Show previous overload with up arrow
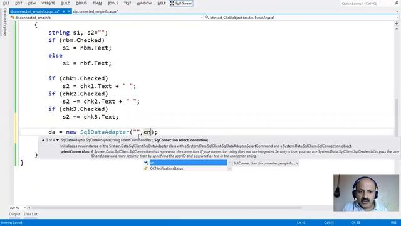The height and width of the screenshot is (226, 401). tap(43, 140)
